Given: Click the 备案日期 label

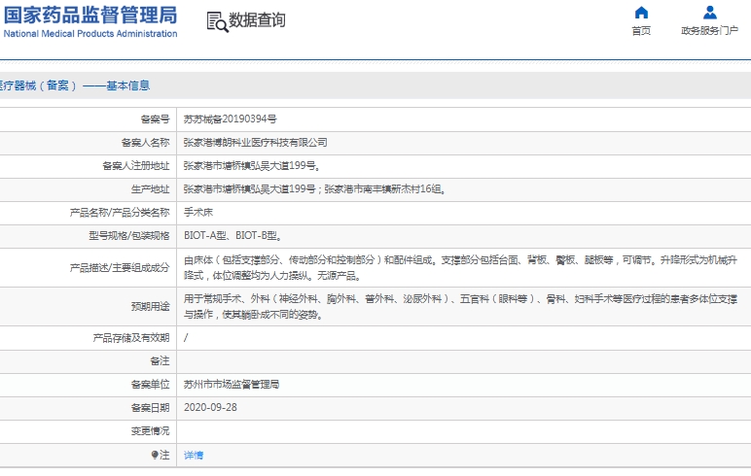Looking at the screenshot, I should tap(151, 408).
